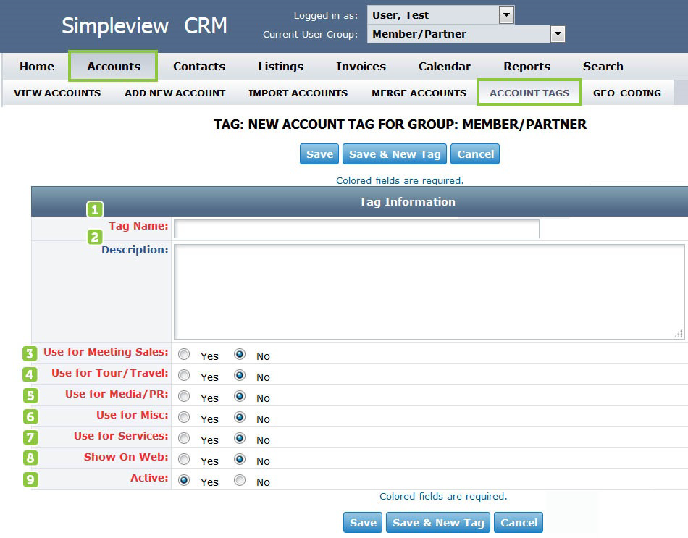The image size is (688, 538).
Task: Click the top Save button
Action: pos(319,154)
